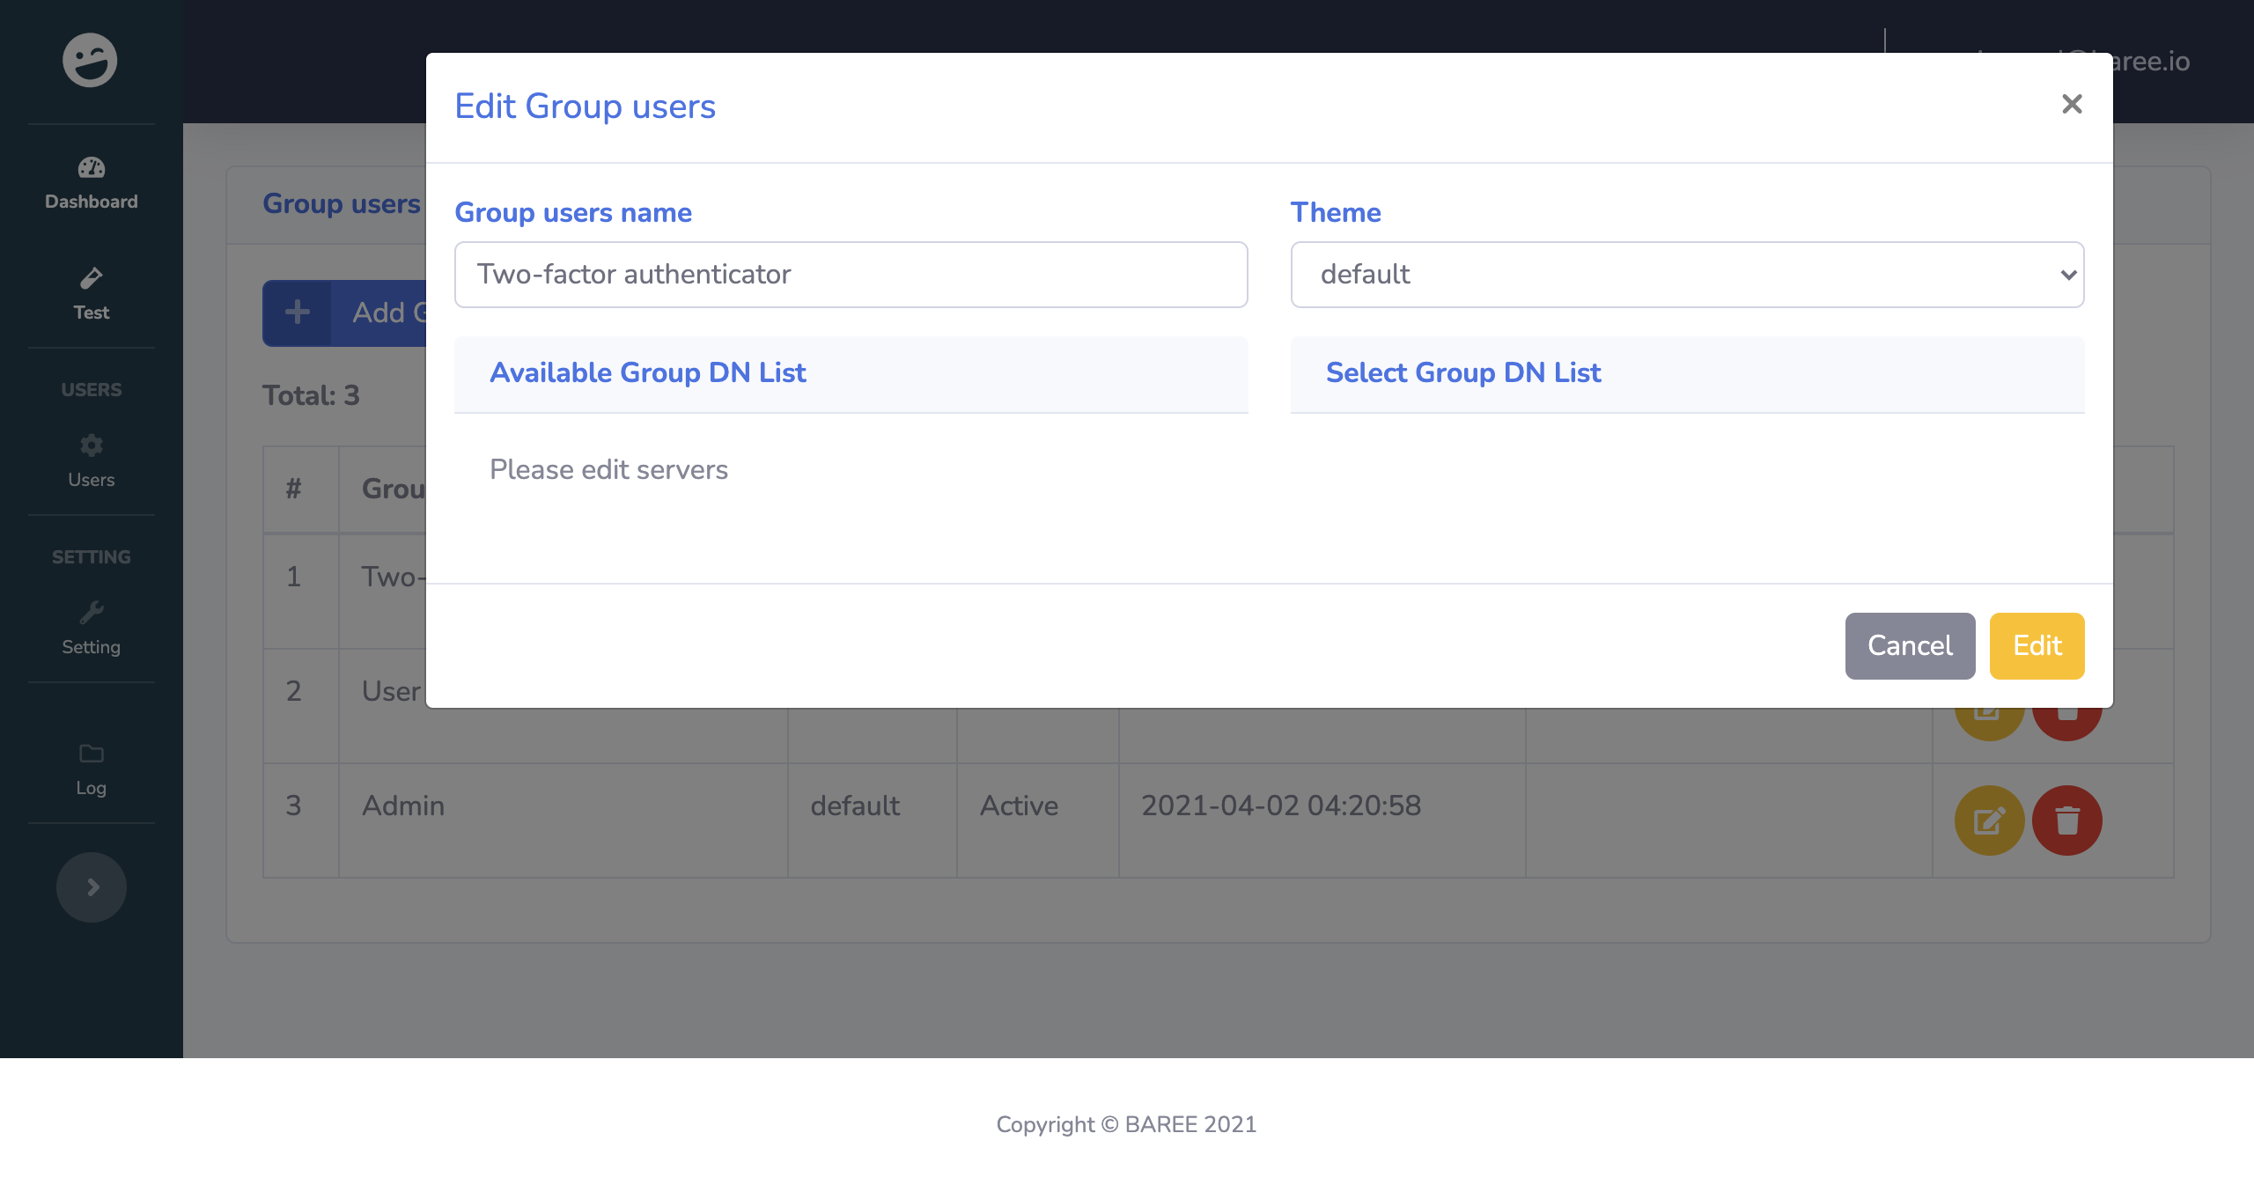Click the red trash icon on Admin row

tap(2067, 820)
